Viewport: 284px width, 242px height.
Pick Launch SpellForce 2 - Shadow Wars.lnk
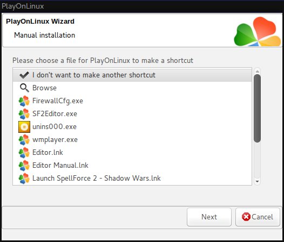[132, 179]
